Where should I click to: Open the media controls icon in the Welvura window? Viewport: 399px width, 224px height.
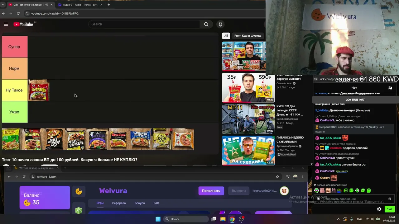(x=288, y=177)
